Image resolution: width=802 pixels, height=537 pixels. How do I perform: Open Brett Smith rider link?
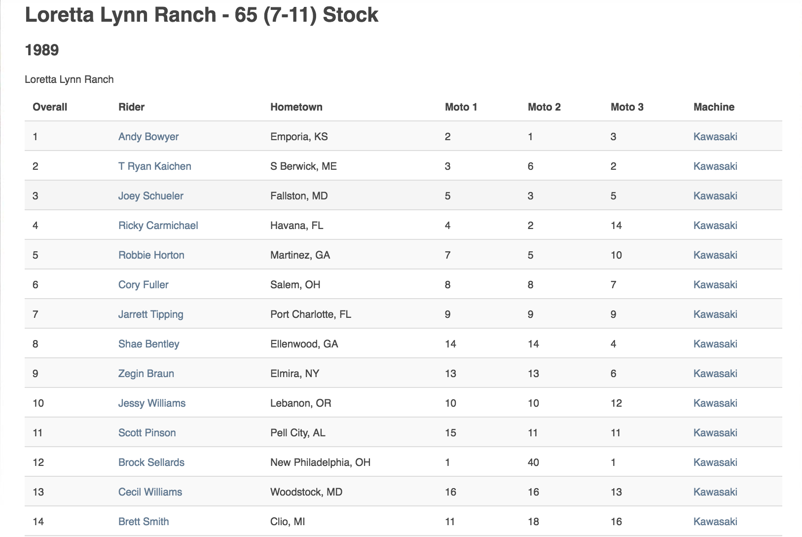pos(144,522)
